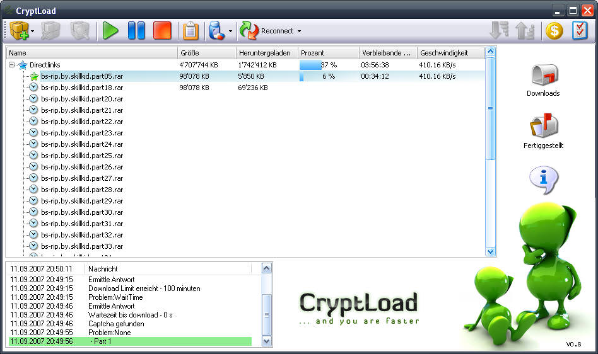Select bs-rip.by.skillkid.part27.rar

pyautogui.click(x=82, y=178)
